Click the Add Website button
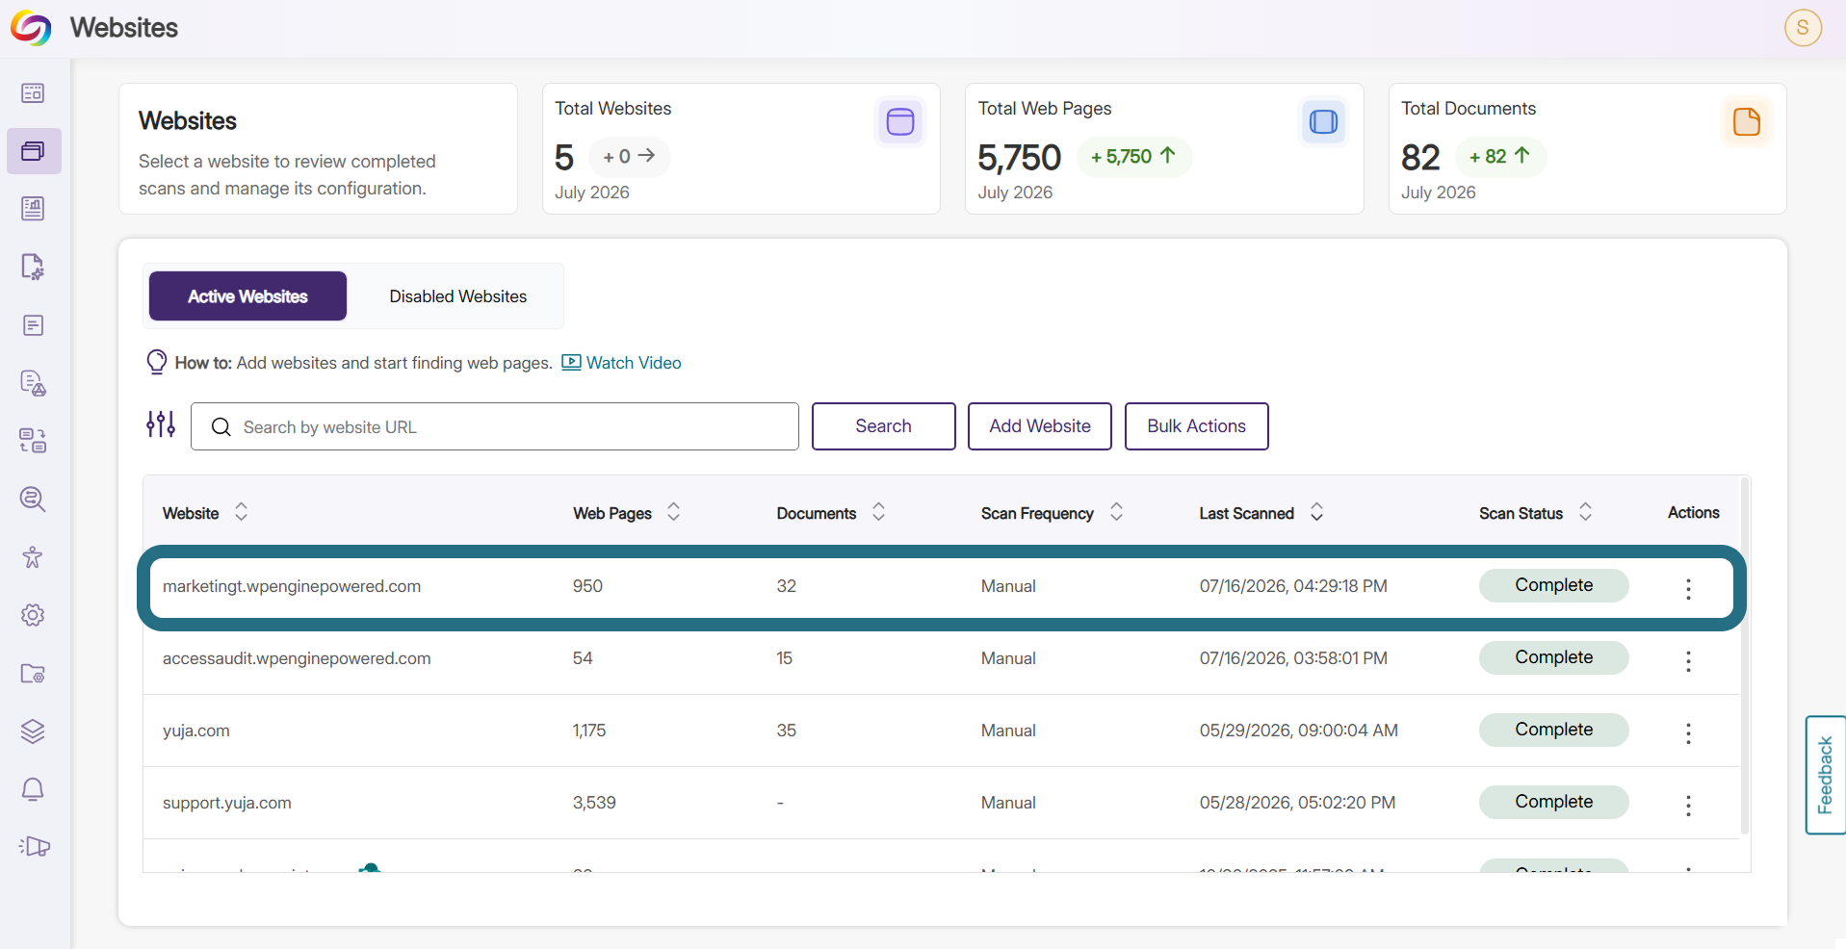The width and height of the screenshot is (1846, 949). coord(1040,426)
